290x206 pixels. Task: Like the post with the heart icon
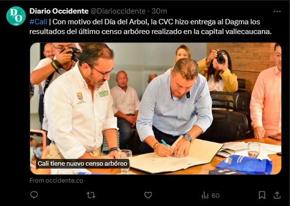(148, 195)
